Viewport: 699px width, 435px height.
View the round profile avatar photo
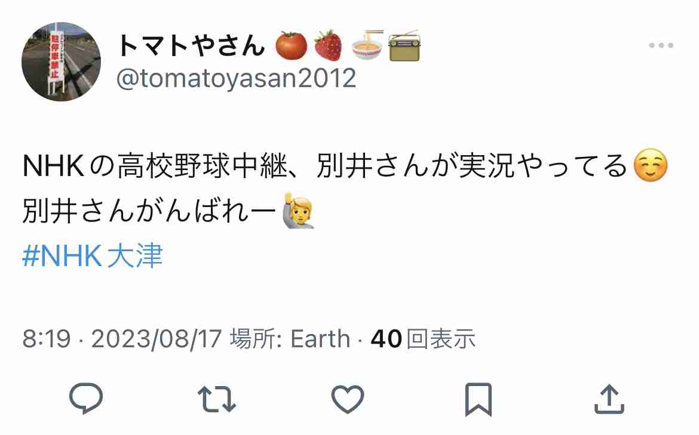(x=61, y=61)
